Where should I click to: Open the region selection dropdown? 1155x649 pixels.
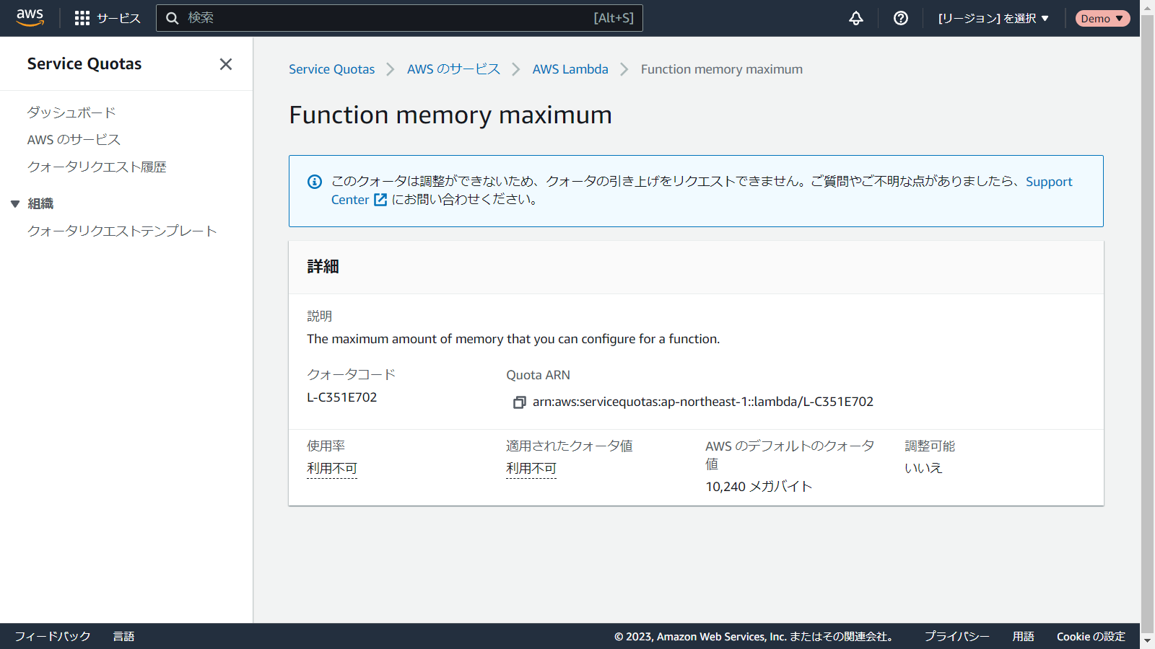(x=993, y=18)
